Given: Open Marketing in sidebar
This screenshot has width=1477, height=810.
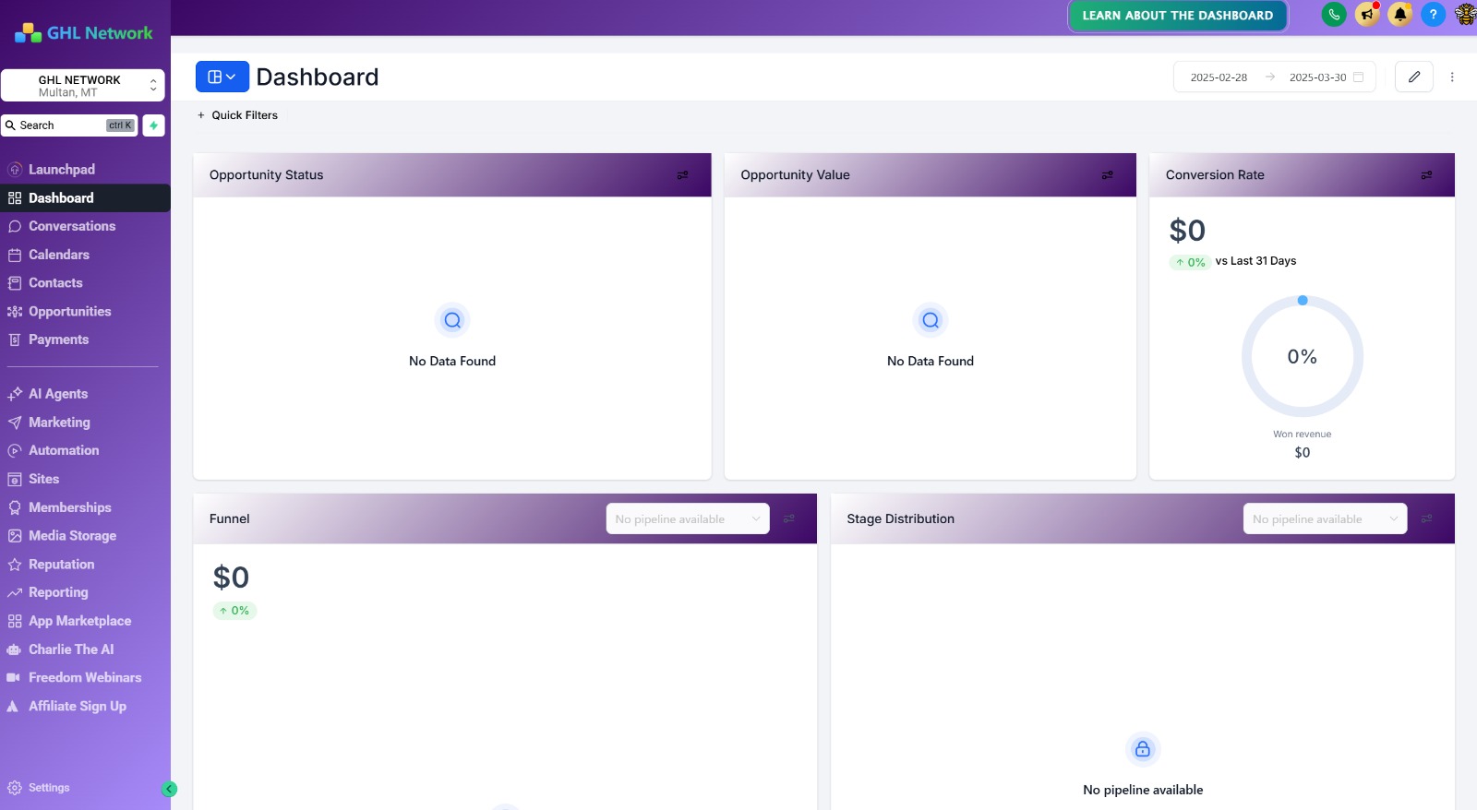Looking at the screenshot, I should pyautogui.click(x=85, y=423).
